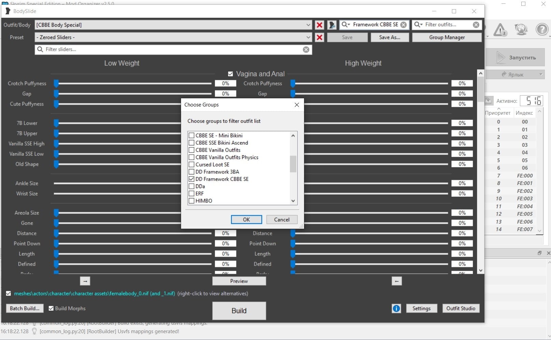Check the DD Framework 3BA group

[x=192, y=172]
